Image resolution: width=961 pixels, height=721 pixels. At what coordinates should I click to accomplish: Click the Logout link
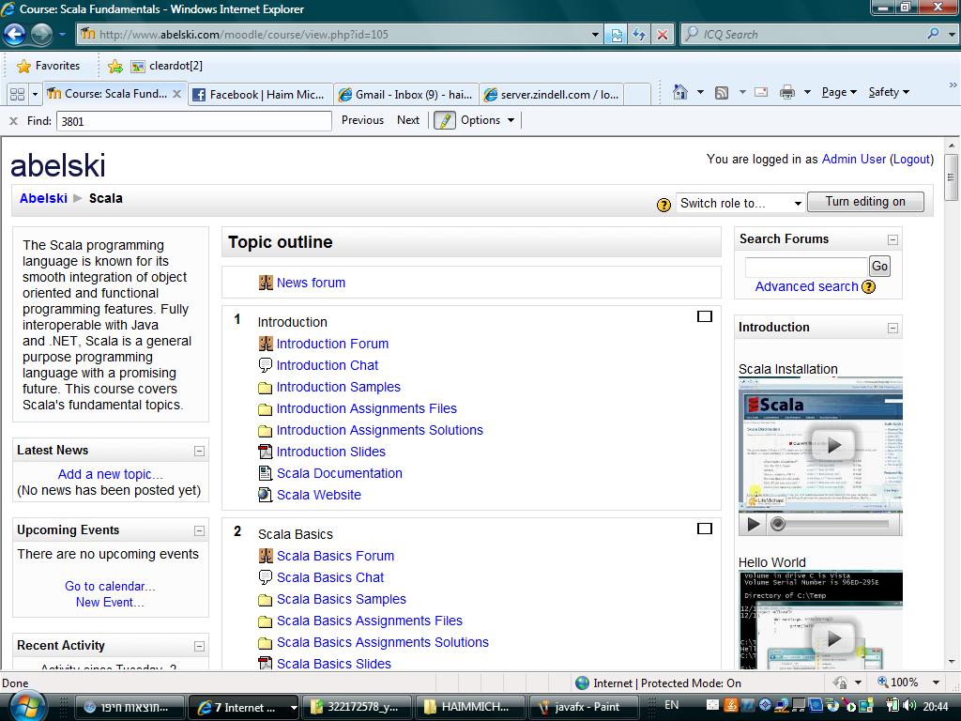911,160
